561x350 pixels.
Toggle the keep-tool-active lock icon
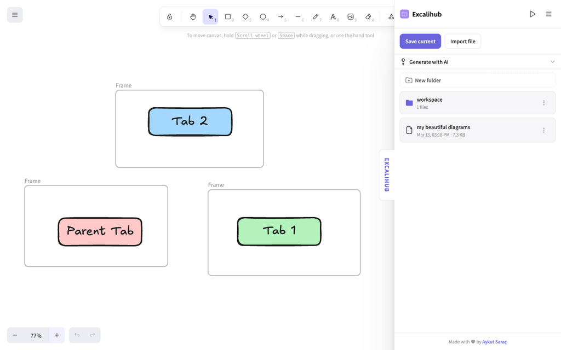pyautogui.click(x=170, y=17)
